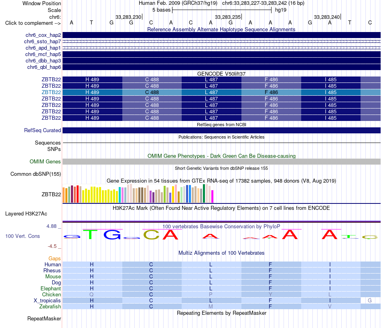
Task: Click the Dog species label
Action: coord(56,283)
